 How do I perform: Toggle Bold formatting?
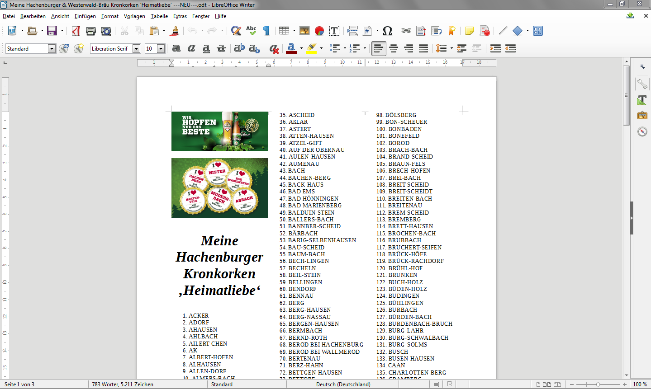coord(176,48)
